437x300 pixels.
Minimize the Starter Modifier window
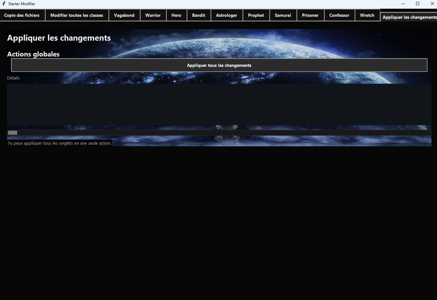tap(403, 4)
